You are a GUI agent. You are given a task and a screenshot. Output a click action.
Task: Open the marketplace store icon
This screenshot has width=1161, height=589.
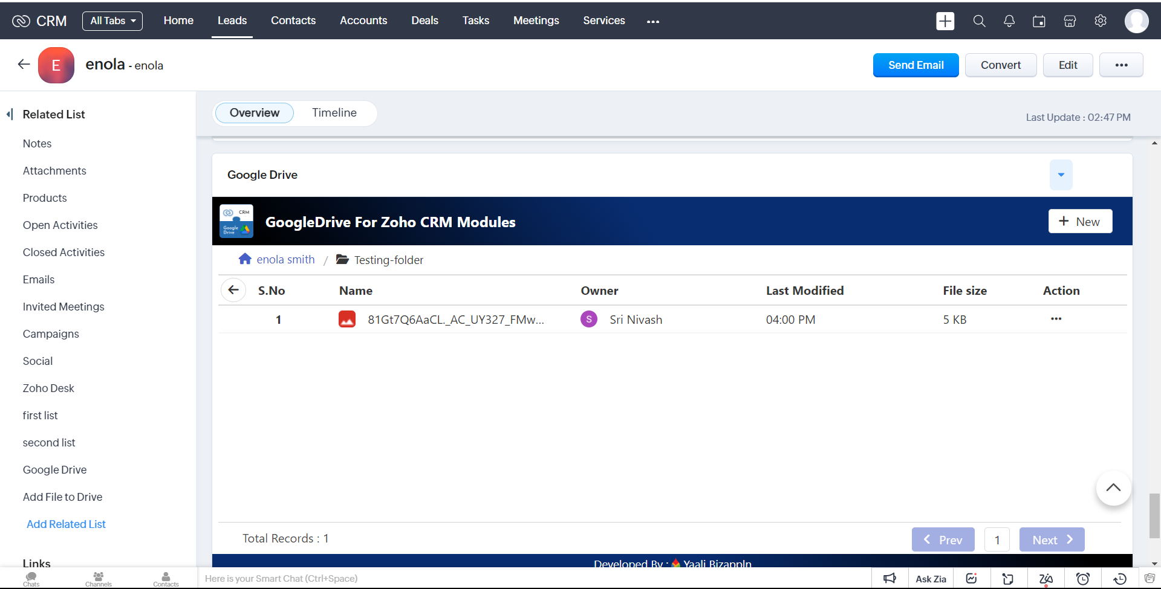pos(1070,21)
